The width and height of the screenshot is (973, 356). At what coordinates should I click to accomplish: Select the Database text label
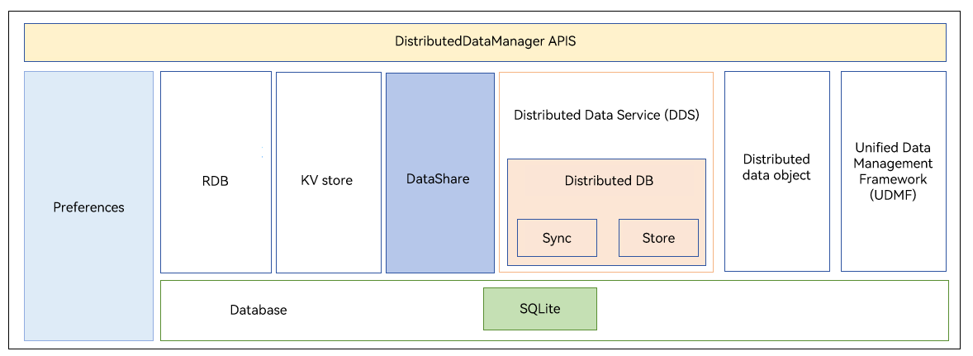[259, 311]
